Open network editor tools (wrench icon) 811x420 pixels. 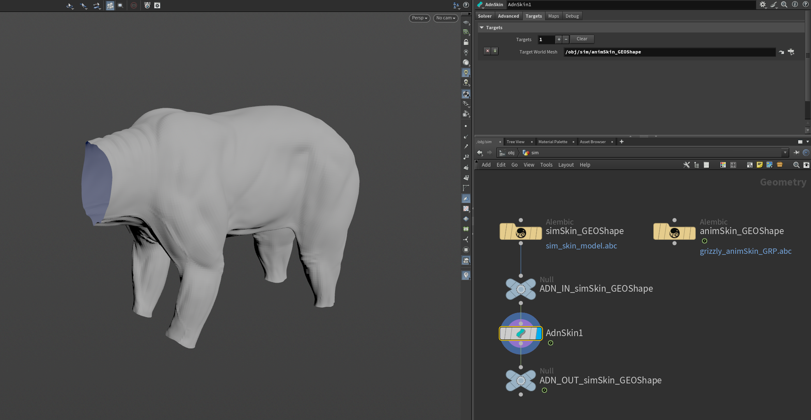[687, 165]
